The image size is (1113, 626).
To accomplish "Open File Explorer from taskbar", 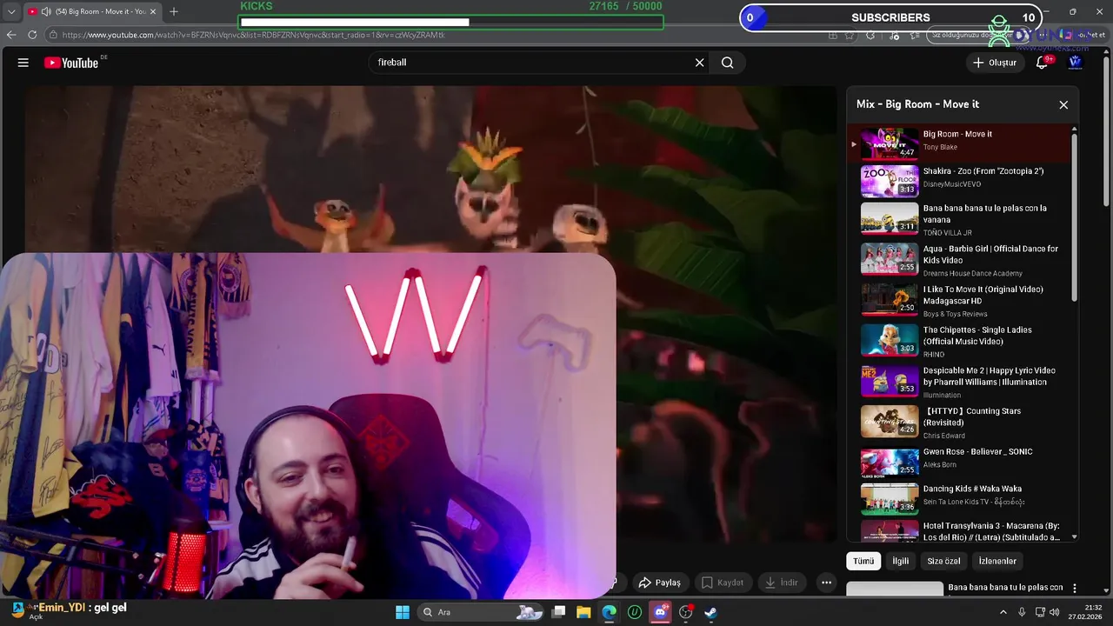I will coord(583,612).
